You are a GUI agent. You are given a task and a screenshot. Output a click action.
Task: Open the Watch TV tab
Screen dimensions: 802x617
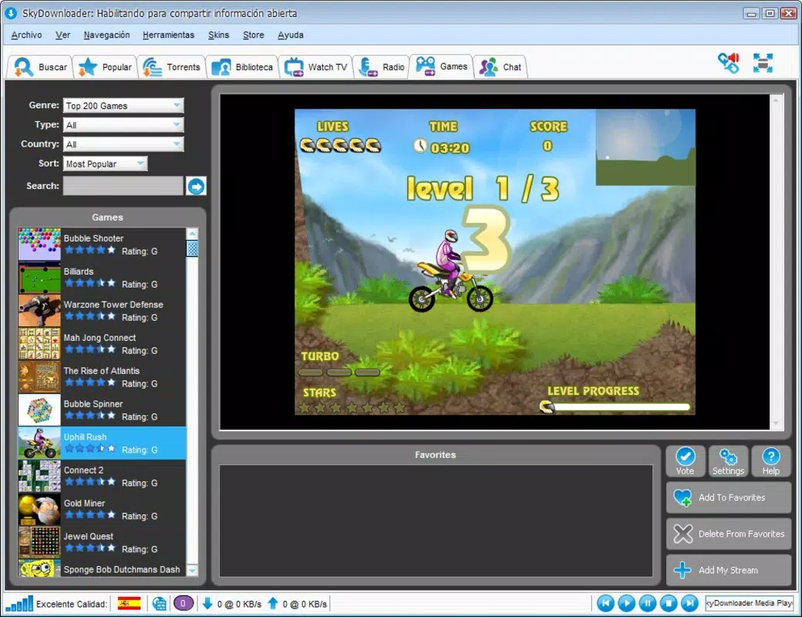pos(315,67)
